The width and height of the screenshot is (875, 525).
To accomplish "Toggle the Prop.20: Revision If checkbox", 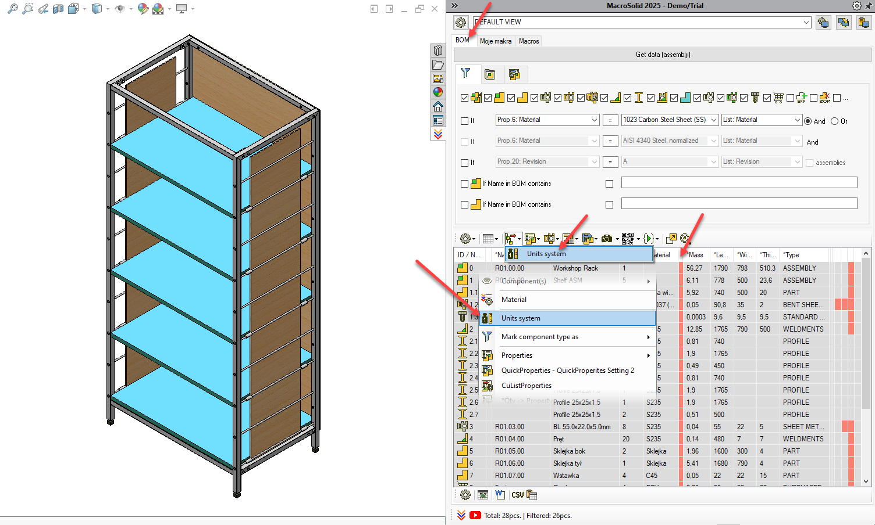I will point(464,163).
